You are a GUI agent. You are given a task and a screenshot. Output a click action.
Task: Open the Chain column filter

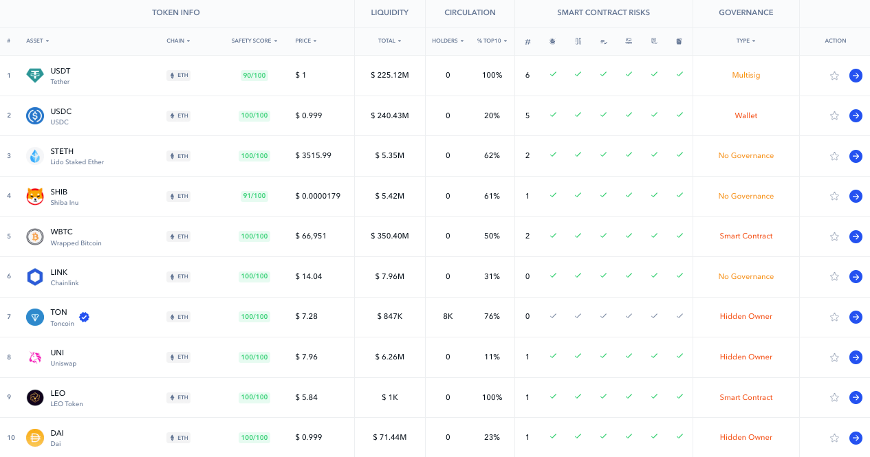click(x=178, y=41)
